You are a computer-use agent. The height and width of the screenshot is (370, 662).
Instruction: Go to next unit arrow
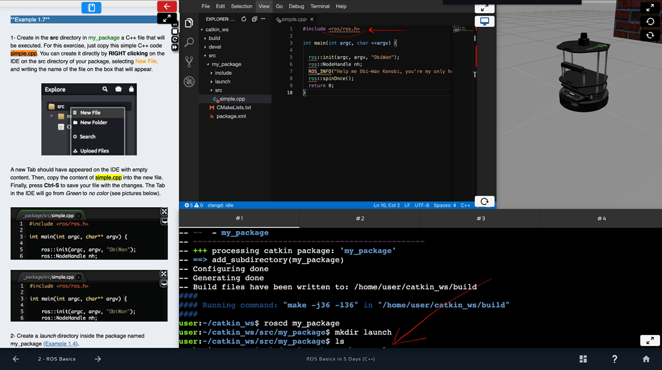point(98,359)
